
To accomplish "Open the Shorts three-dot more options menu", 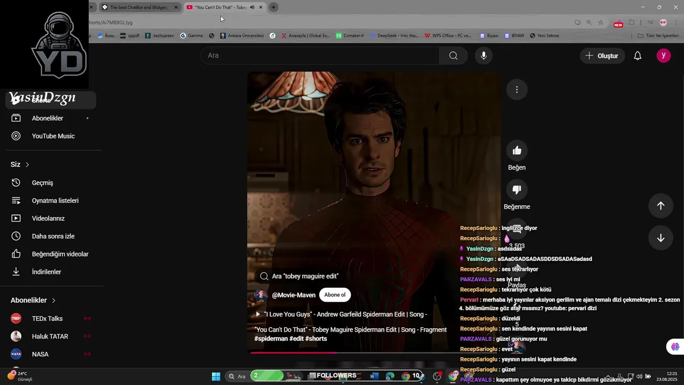I will coord(517,89).
